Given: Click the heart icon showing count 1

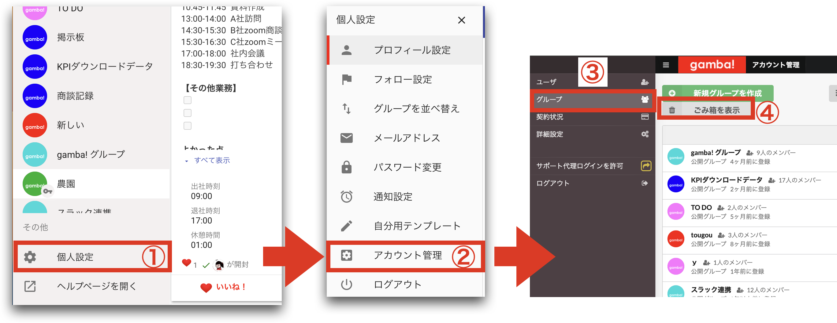Looking at the screenshot, I should pos(187,263).
